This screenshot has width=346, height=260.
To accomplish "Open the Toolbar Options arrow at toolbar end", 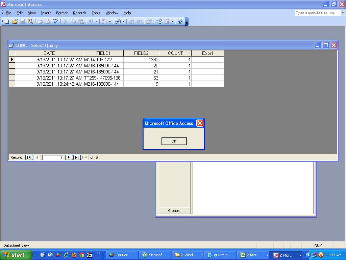I will tap(187, 22).
